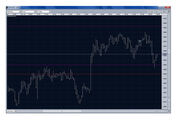Click the EUR/USD - 5 min title text
177x125 pixels.
pos(14,8)
